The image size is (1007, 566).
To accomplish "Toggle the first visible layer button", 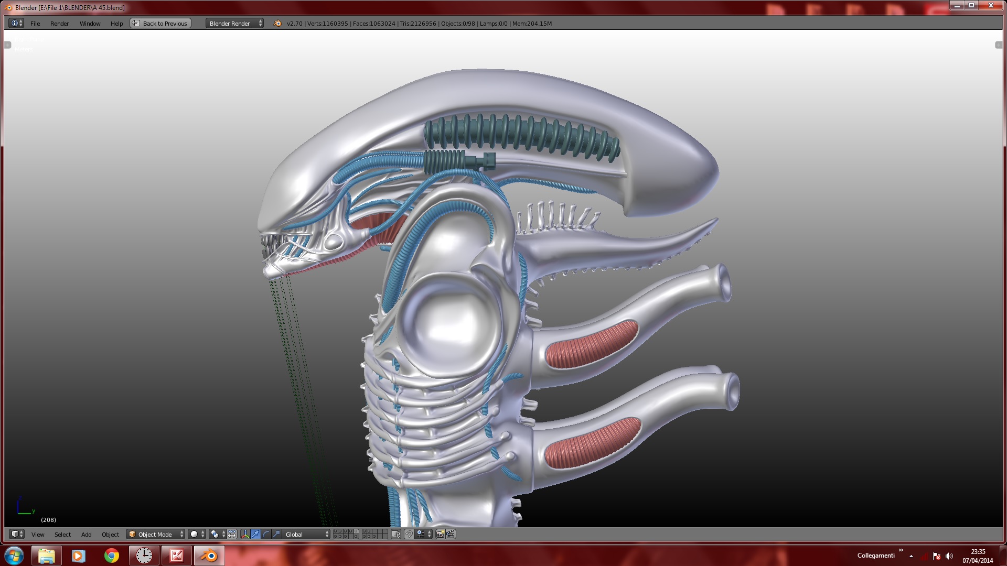I will (x=336, y=532).
